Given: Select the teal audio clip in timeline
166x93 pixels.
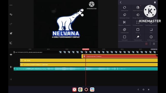Looking at the screenshot, I should (86, 69).
